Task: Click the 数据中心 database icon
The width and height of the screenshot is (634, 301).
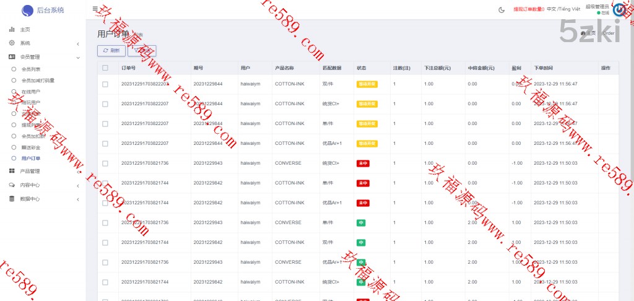Action: coord(12,199)
